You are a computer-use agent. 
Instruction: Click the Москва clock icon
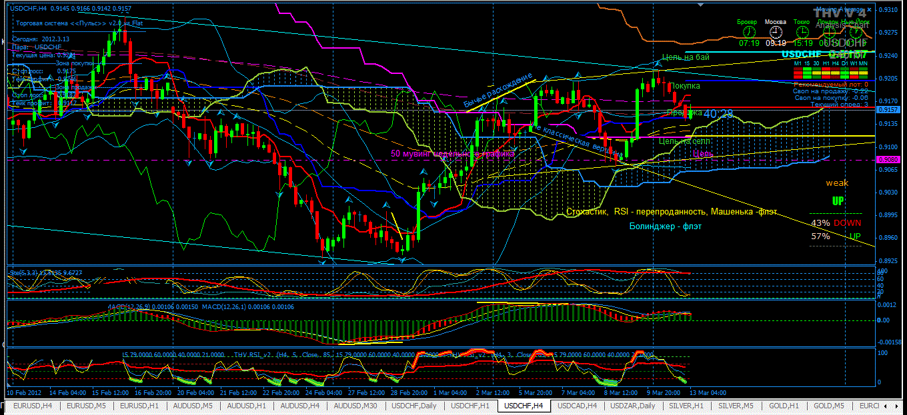coord(776,32)
